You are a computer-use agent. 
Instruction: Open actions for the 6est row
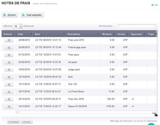9,77
